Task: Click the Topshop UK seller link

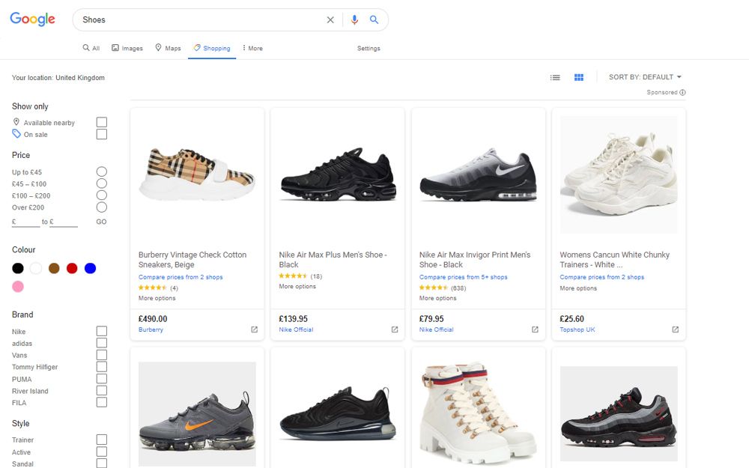Action: click(577, 329)
